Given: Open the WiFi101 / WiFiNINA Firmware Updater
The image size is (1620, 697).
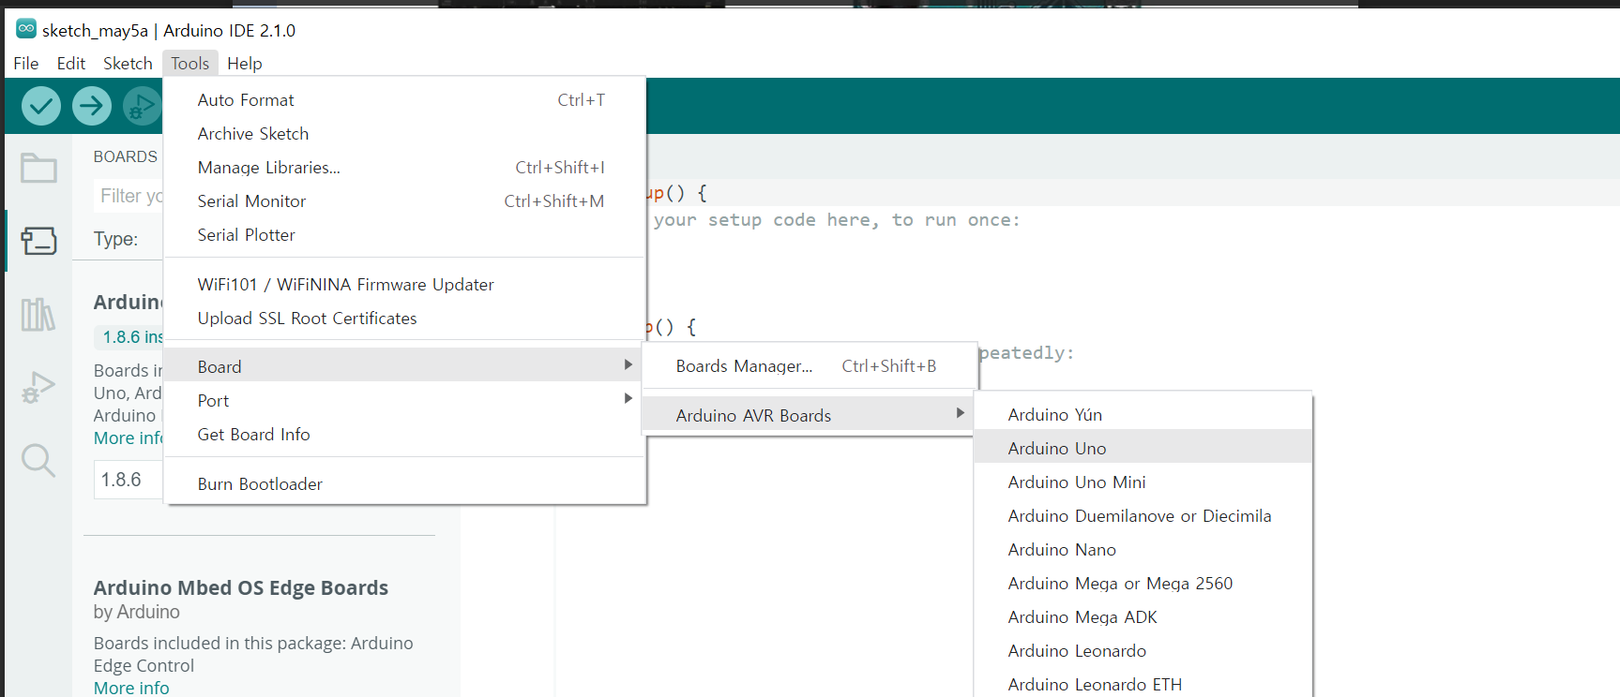Looking at the screenshot, I should coord(405,285).
